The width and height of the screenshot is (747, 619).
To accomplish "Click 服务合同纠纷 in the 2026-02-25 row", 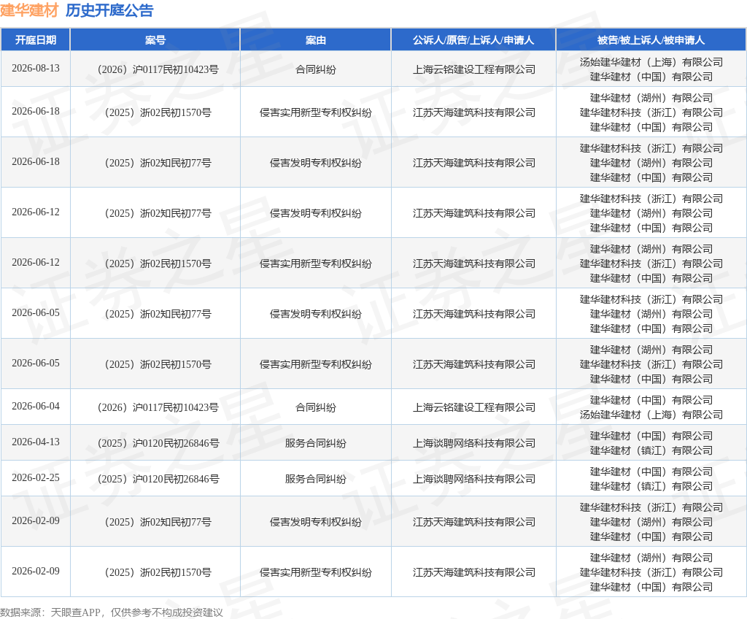I will point(316,479).
